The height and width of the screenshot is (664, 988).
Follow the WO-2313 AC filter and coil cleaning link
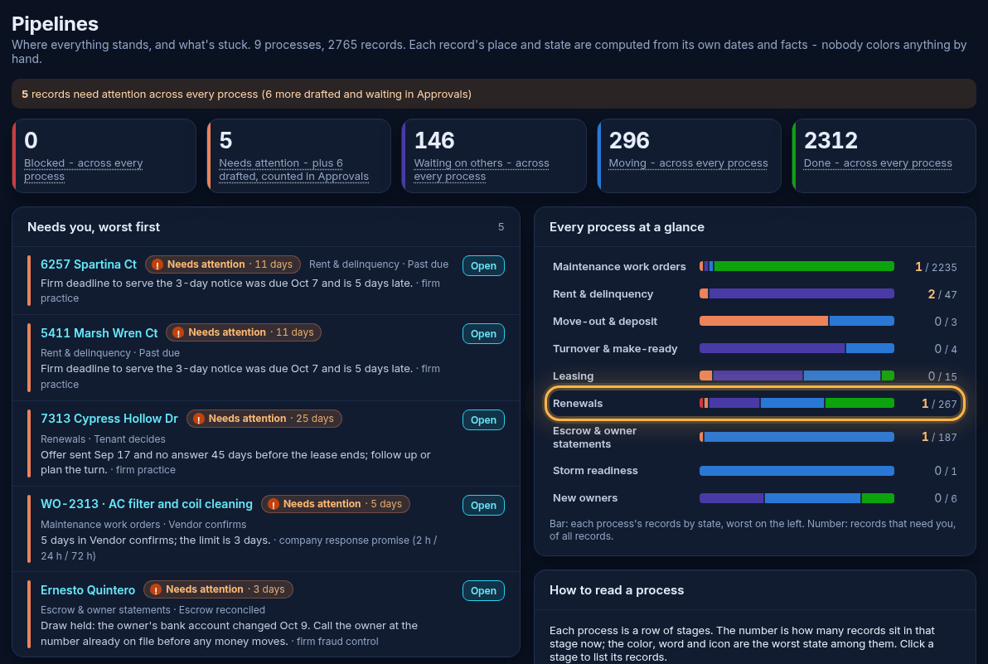[x=146, y=504]
